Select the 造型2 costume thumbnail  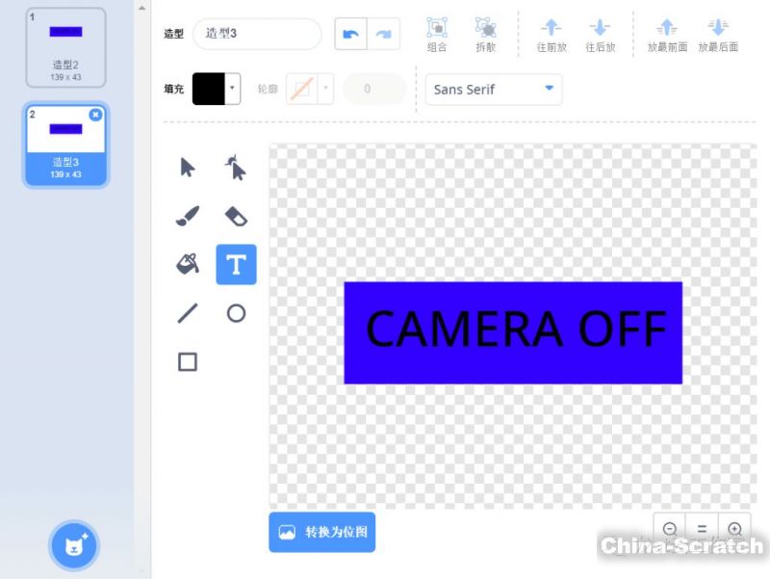(x=65, y=47)
